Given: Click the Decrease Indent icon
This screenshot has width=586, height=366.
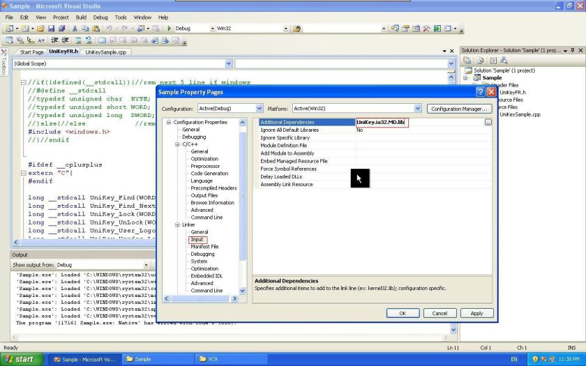Looking at the screenshot, I should click(54, 40).
